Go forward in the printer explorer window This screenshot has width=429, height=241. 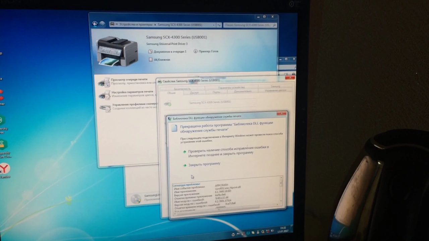coord(102,24)
